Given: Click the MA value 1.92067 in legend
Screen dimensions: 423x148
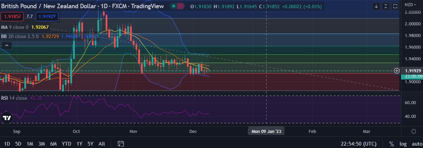Looking at the screenshot, I should [x=40, y=27].
